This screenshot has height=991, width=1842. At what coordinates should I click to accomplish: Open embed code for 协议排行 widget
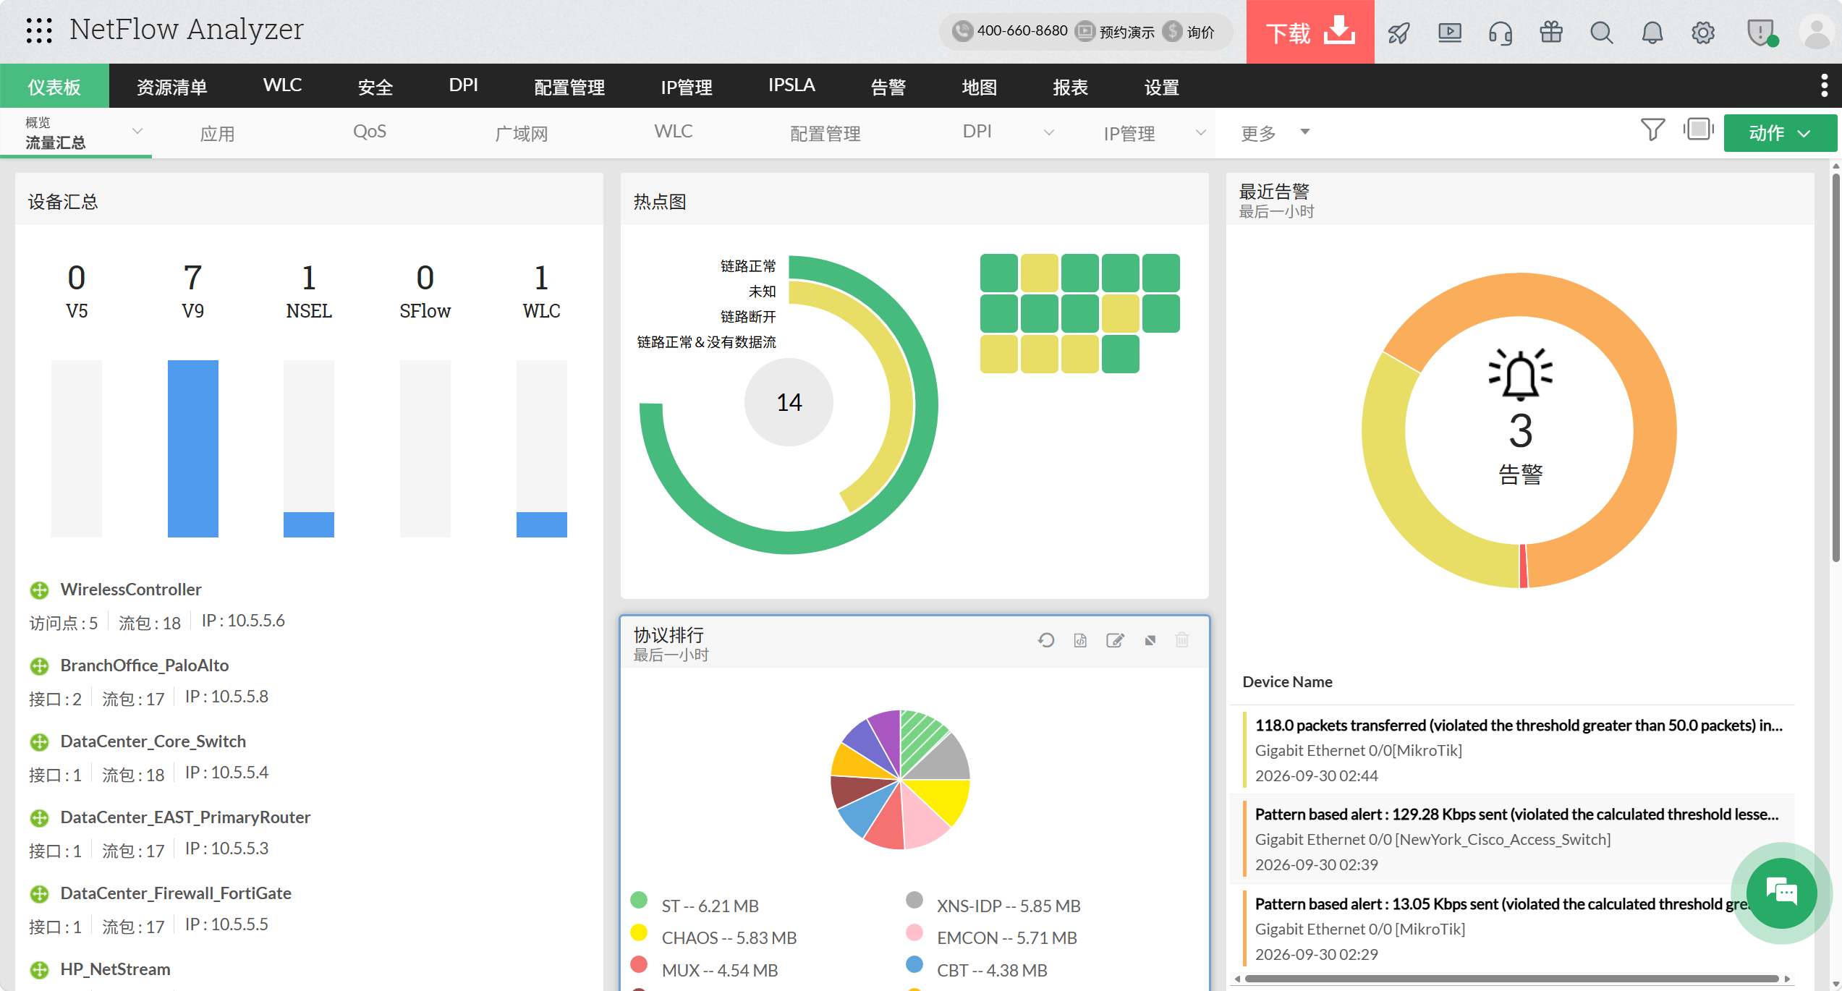[1080, 640]
